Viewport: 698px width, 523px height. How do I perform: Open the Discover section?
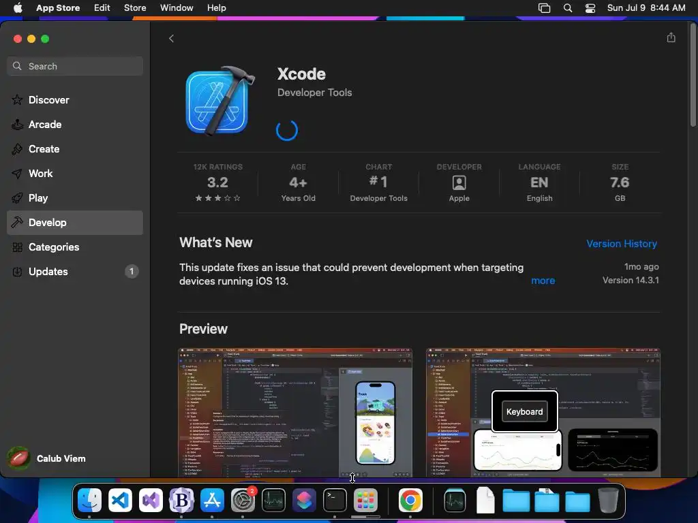tap(75, 100)
